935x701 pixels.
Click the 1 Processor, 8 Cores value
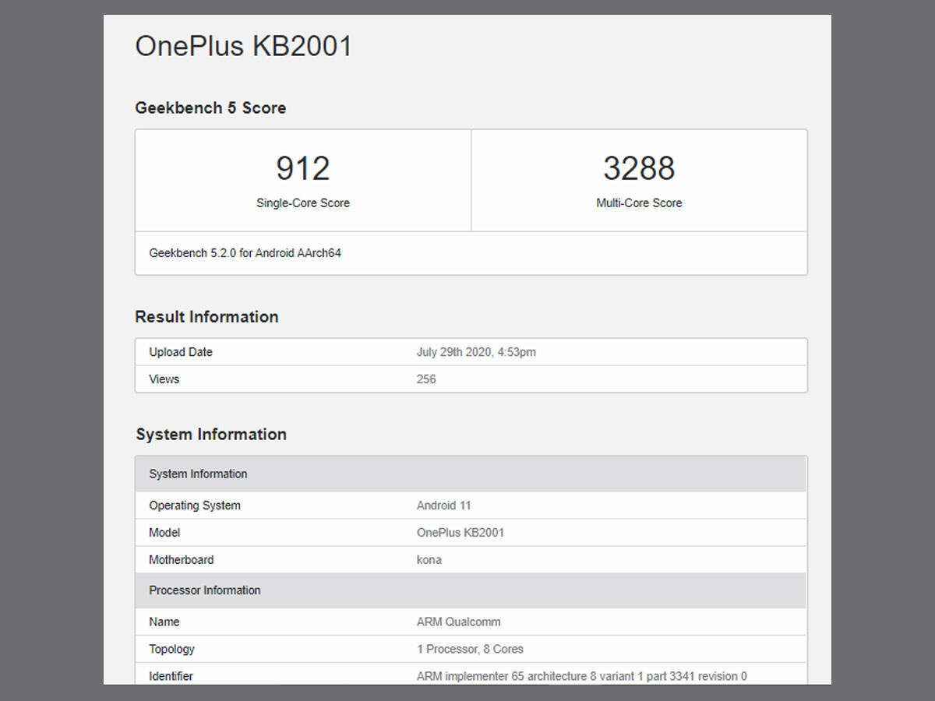point(471,650)
